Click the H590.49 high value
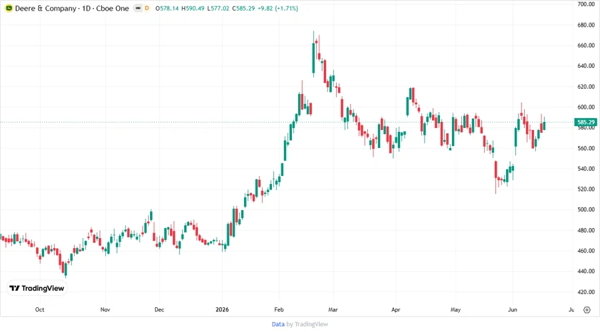This screenshot has height=332, width=600. tap(193, 9)
